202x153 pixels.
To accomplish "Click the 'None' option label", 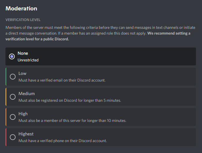I will [23, 53].
